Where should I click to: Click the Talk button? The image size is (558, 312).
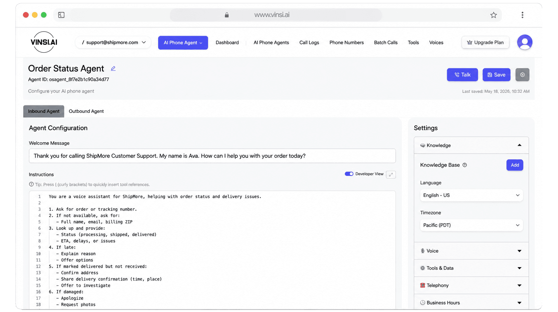[462, 75]
